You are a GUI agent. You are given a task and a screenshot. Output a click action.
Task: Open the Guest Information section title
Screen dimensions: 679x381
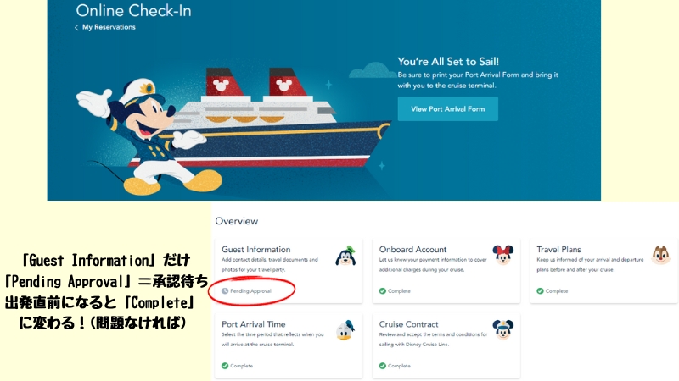pyautogui.click(x=256, y=249)
